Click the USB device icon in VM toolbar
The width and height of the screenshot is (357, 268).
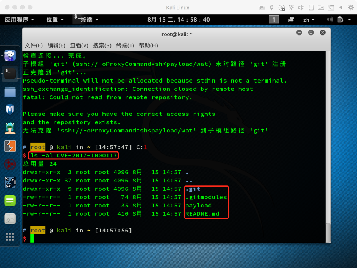tap(272, 8)
